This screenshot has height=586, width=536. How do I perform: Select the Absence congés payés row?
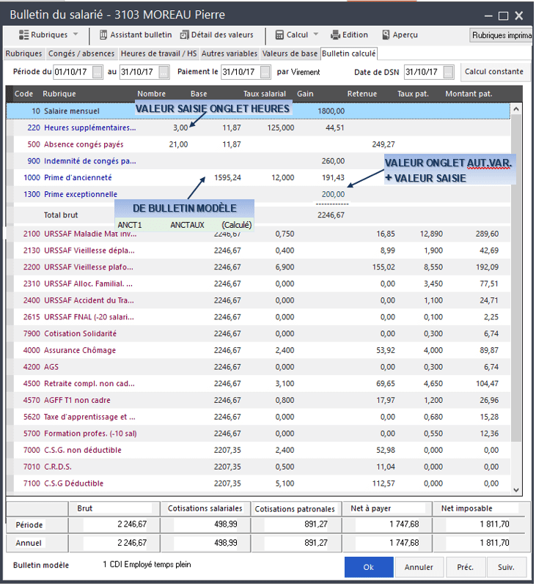point(258,144)
